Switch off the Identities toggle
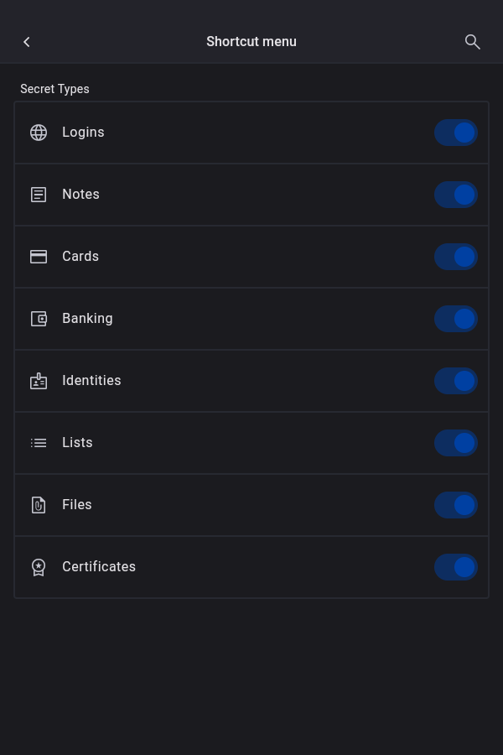Image resolution: width=503 pixels, height=755 pixels. point(455,381)
